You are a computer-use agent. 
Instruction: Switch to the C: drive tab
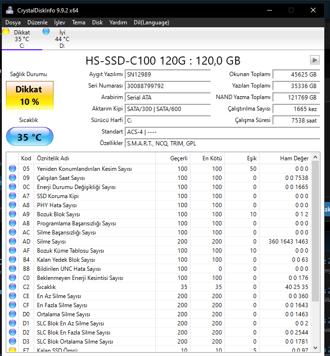point(22,39)
